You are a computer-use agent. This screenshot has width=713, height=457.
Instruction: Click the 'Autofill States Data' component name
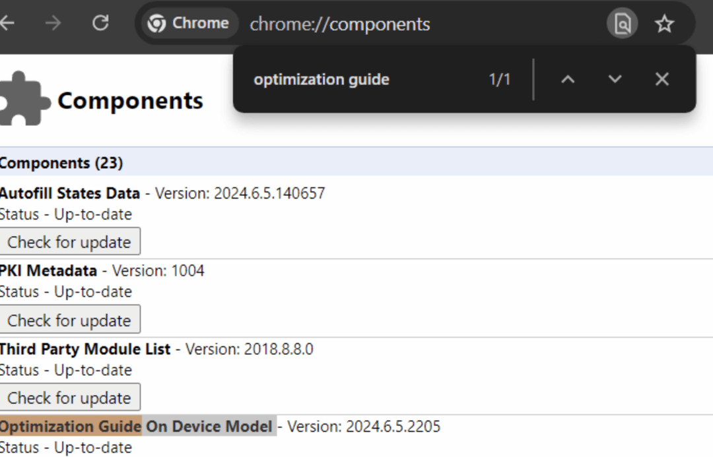click(69, 193)
